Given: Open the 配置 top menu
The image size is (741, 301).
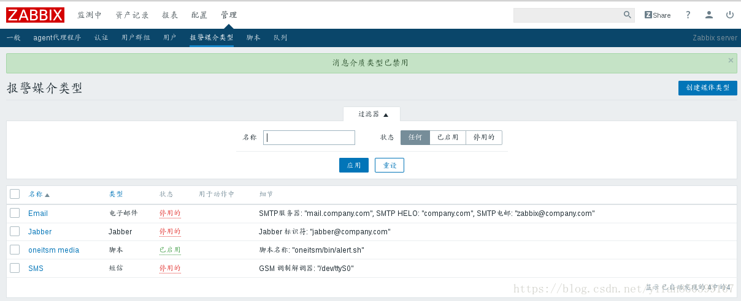Looking at the screenshot, I should (199, 15).
